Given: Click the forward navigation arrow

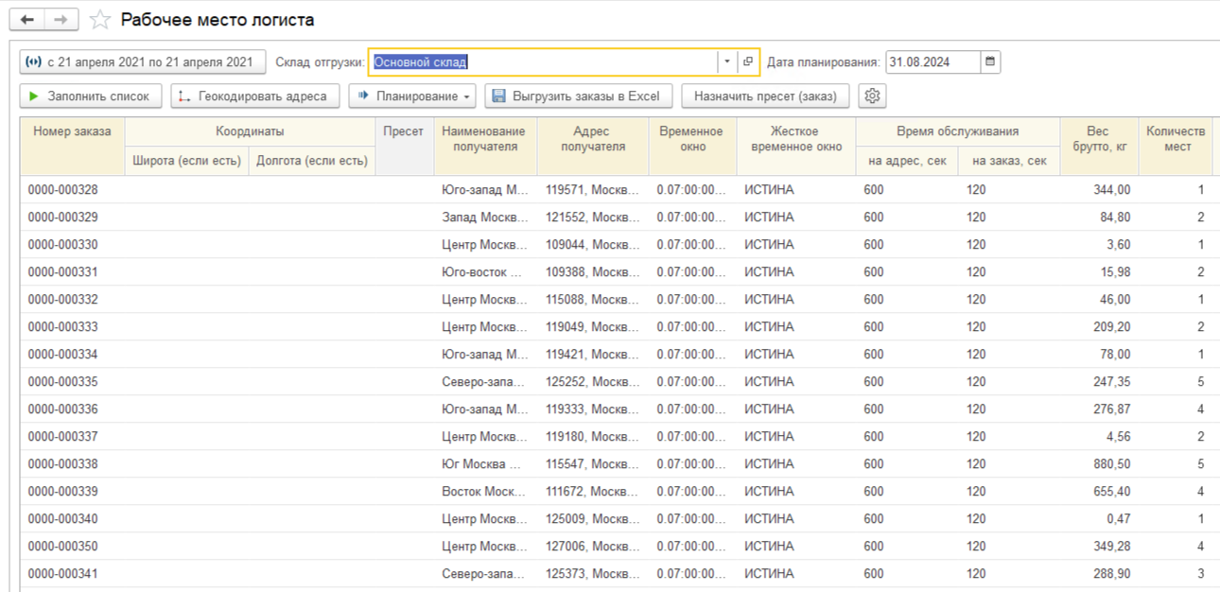Looking at the screenshot, I should 61,20.
